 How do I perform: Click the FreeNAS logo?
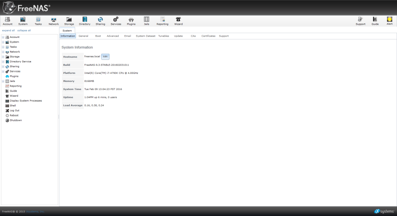point(26,8)
